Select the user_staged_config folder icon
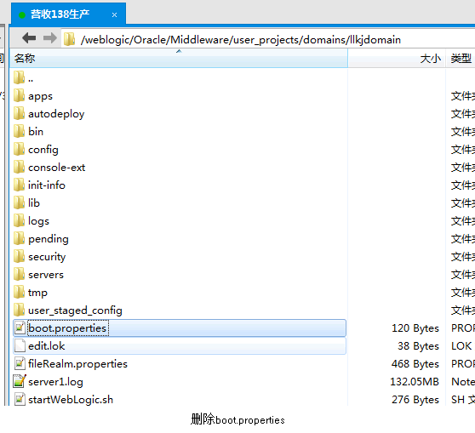Image resolution: width=475 pixels, height=433 pixels. 19,310
